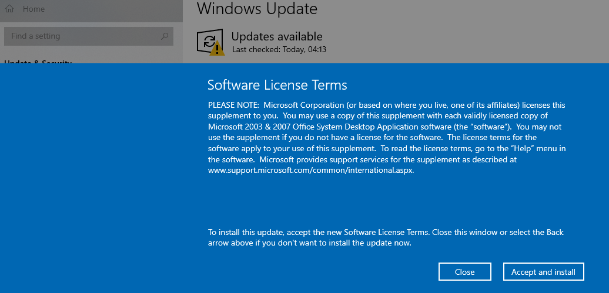This screenshot has height=293, width=609.
Task: Click the Windows Update page title
Action: 257,9
